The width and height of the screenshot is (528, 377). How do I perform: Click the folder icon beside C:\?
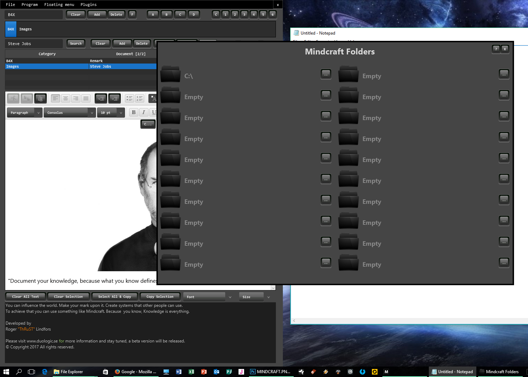point(170,74)
